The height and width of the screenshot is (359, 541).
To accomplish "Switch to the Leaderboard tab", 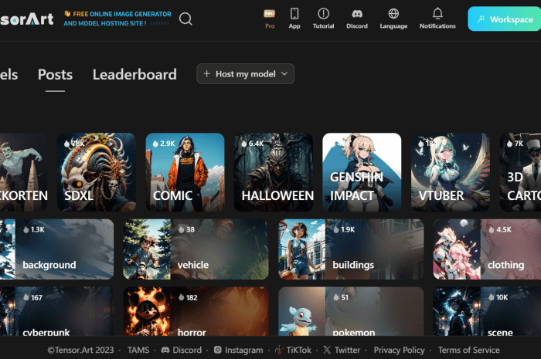I will coord(134,74).
